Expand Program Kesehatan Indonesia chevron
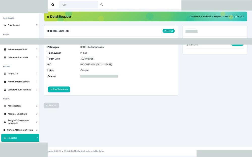The height and width of the screenshot is (157, 252). pyautogui.click(x=37, y=122)
